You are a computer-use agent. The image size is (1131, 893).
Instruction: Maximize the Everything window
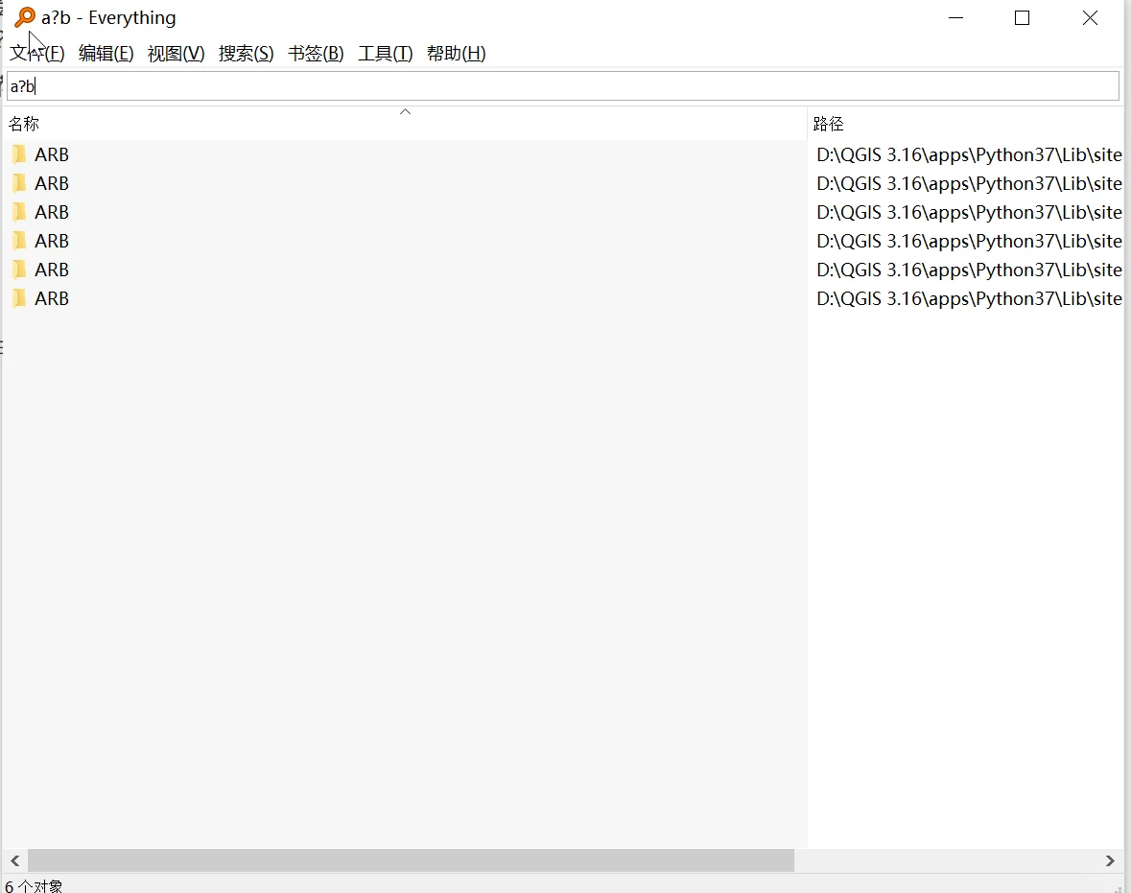click(x=1022, y=18)
